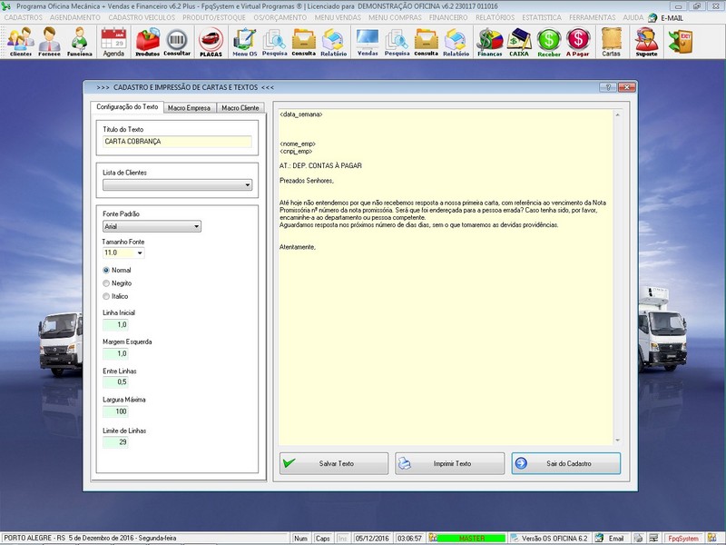Viewport: 726px width, 545px height.
Task: Select the Itálico font style radio
Action: click(x=106, y=296)
